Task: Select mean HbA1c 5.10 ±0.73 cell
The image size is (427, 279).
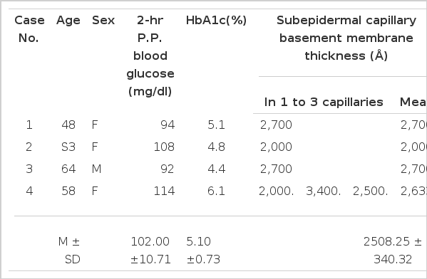Action: (203, 251)
